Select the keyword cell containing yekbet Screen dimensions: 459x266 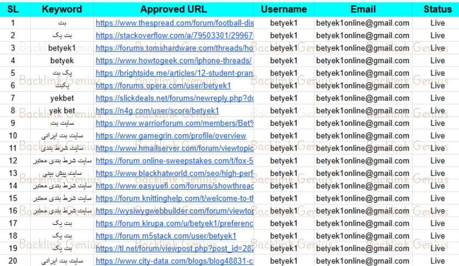tap(61, 98)
